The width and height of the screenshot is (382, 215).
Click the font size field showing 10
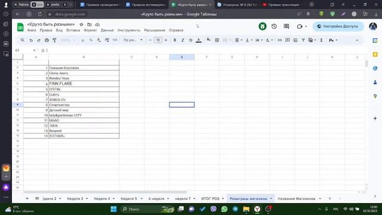(158, 40)
